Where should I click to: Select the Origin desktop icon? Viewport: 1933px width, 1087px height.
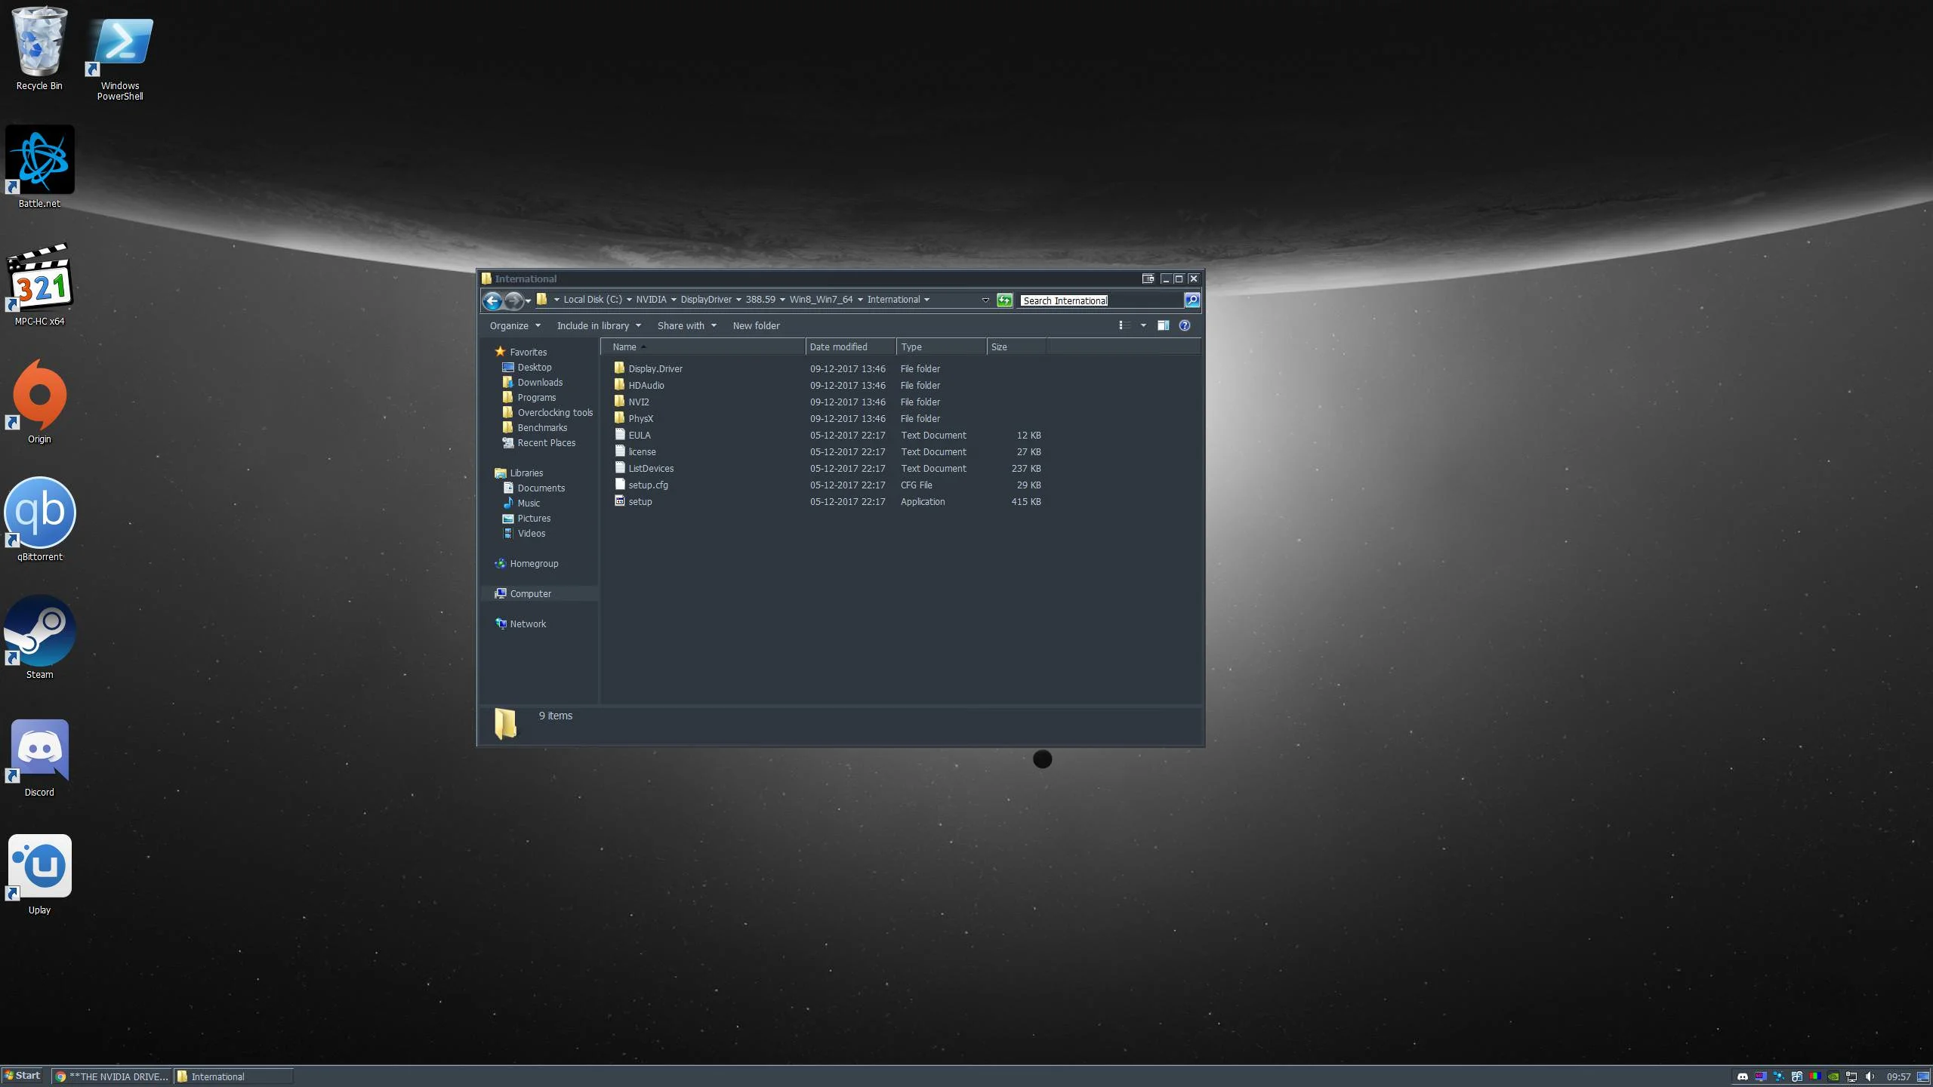coord(39,402)
